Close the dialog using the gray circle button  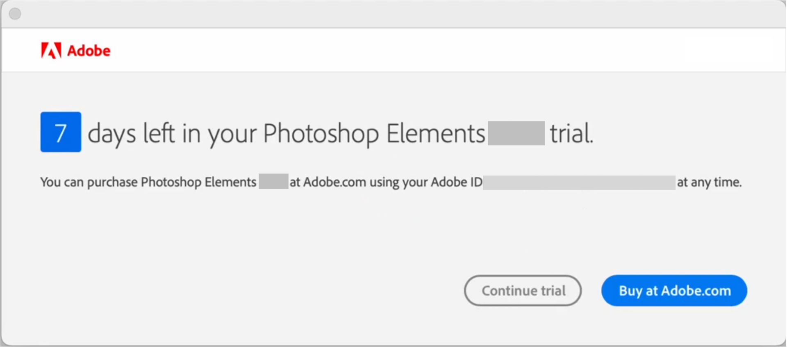point(15,14)
